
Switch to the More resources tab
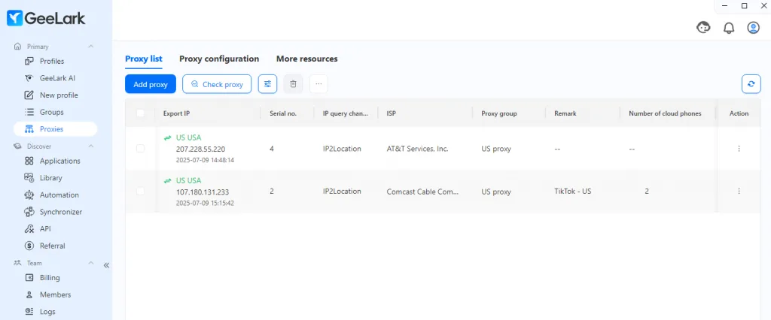coord(307,59)
